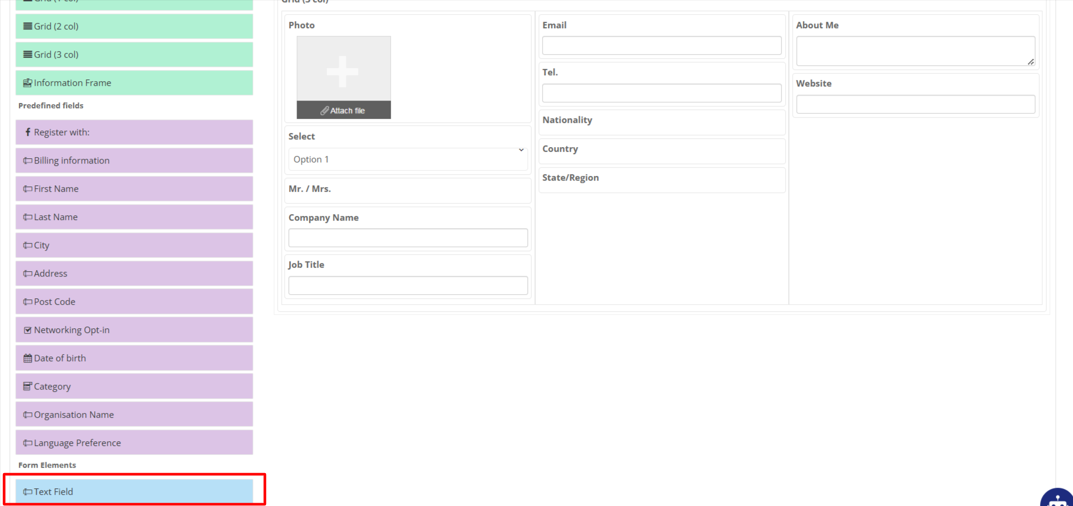Click the checkbox icon on Networking Opt-in
The image size is (1073, 506).
click(28, 330)
